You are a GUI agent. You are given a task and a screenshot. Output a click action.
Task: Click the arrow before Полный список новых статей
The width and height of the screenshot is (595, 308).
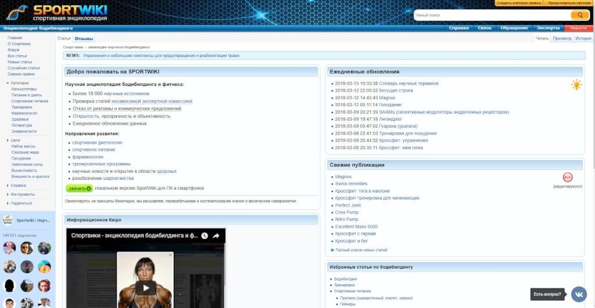pos(332,250)
